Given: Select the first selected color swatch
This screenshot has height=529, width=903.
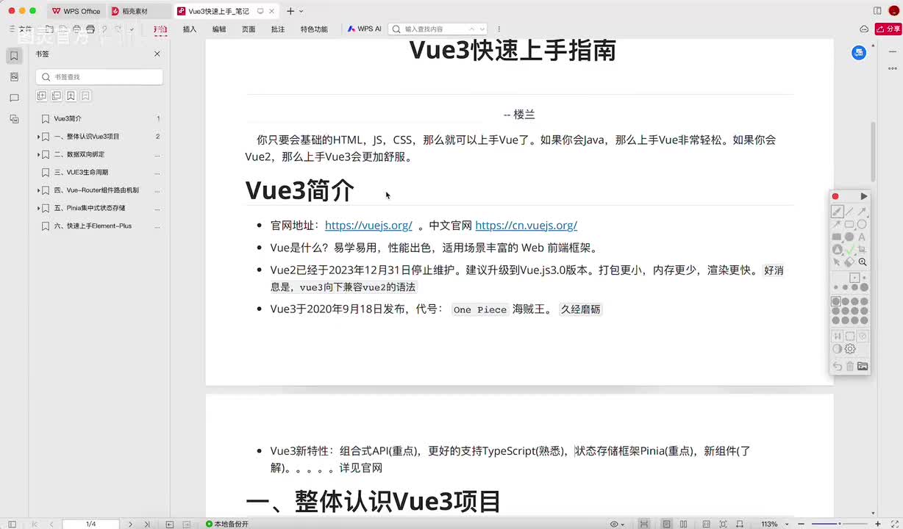Looking at the screenshot, I should [836, 301].
